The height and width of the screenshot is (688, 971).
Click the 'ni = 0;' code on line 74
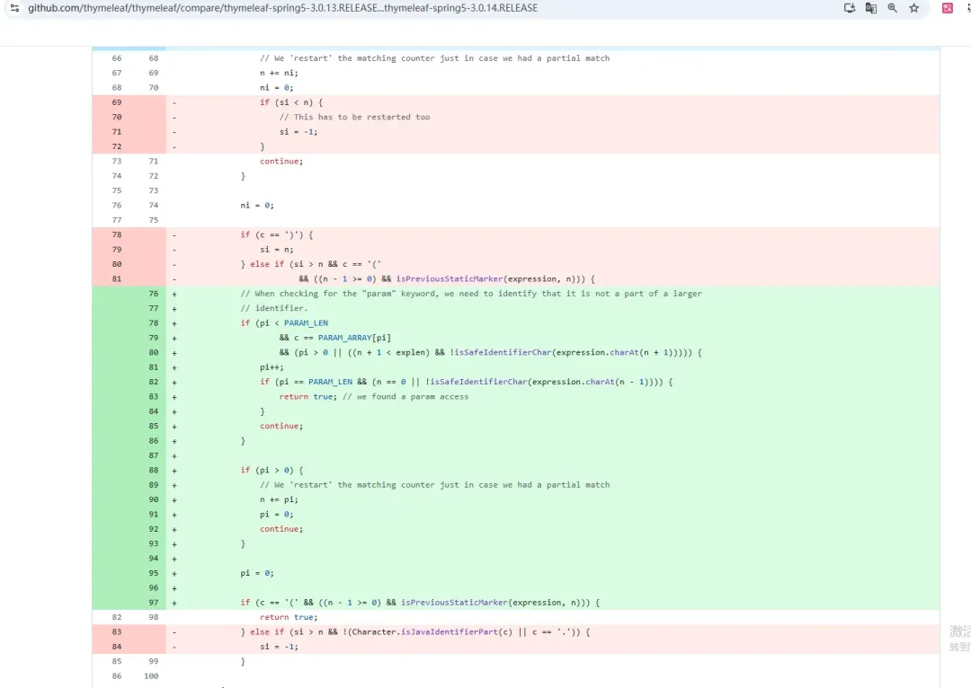pos(257,206)
